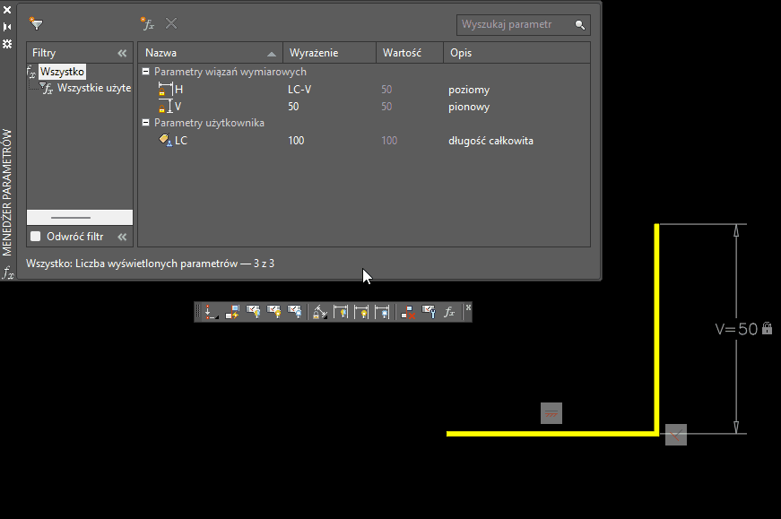Click the filter panel horizontal scrollbar

(x=71, y=217)
